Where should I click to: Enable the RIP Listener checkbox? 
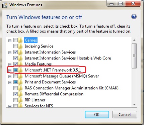(15, 100)
